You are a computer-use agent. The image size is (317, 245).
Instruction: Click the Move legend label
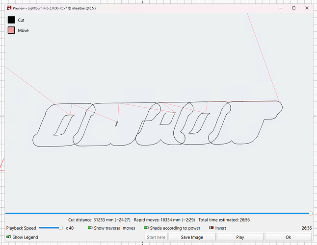(x=23, y=30)
